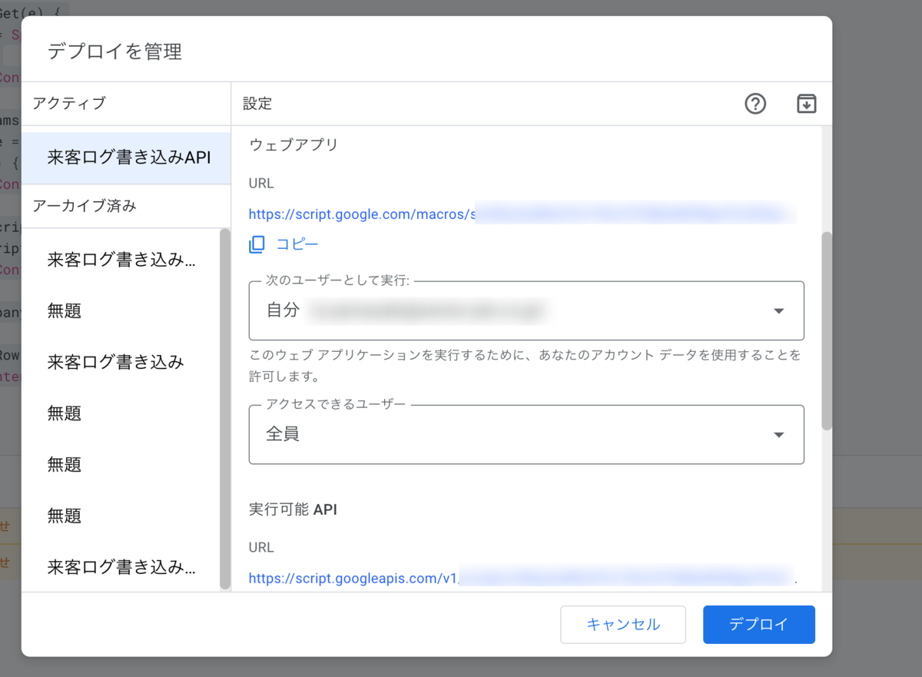Screen dimensions: 922x677
Task: Select the first 無題 archived deployment
Action: point(65,310)
